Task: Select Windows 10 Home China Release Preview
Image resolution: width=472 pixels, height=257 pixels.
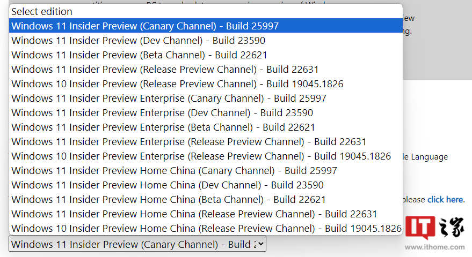Action: pyautogui.click(x=206, y=228)
